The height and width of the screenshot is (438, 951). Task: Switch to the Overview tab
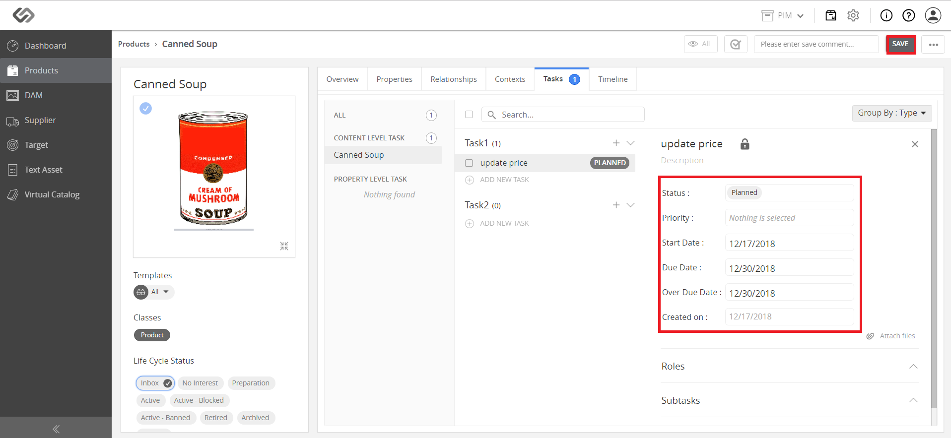click(342, 79)
